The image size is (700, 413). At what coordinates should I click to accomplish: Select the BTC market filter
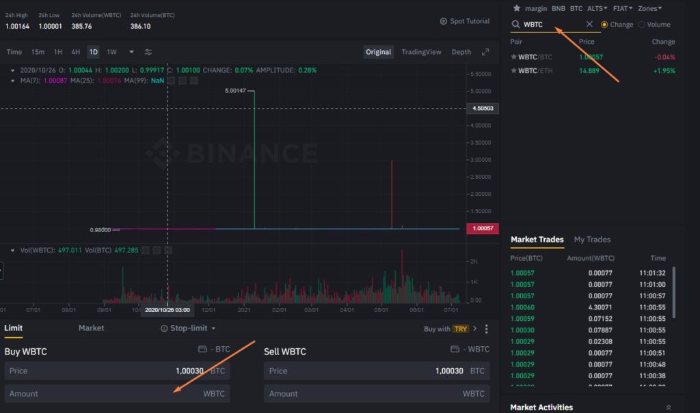point(576,8)
